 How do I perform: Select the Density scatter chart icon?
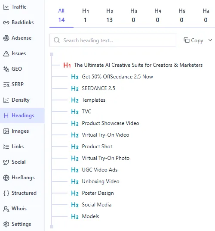[x=6, y=100]
